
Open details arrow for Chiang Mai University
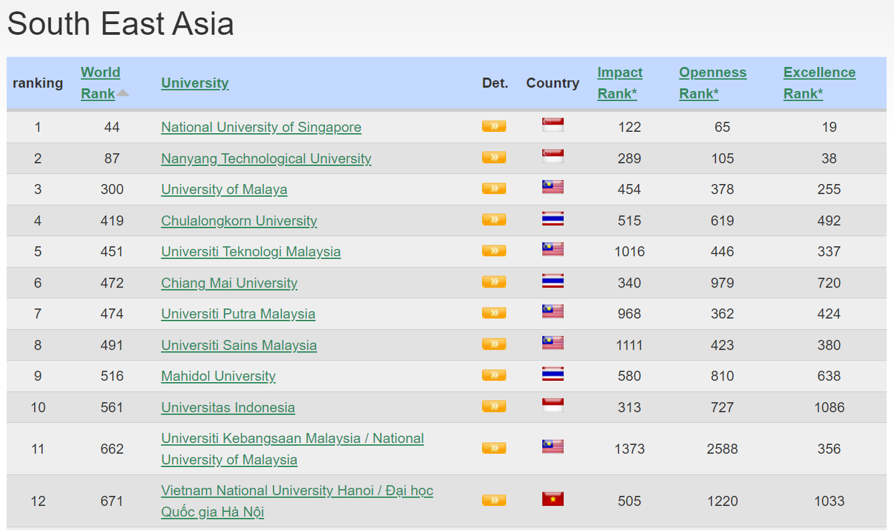494,282
